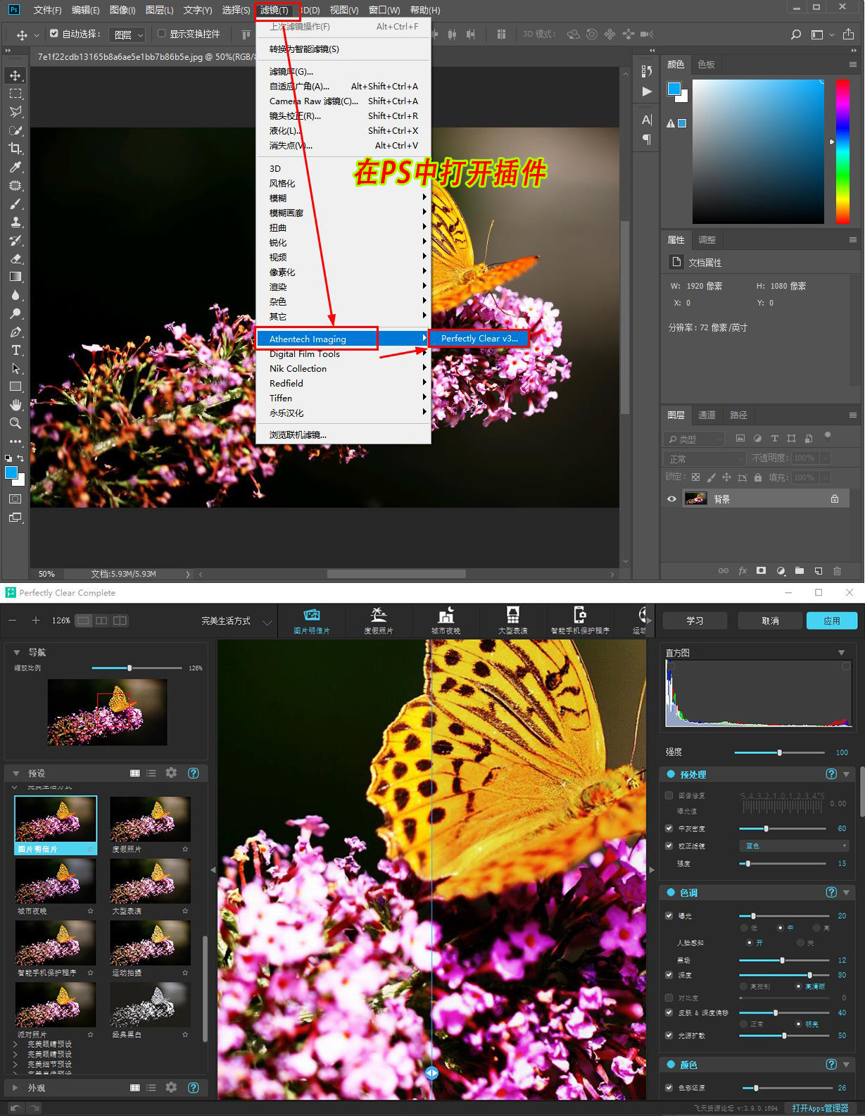Open the 蓝色 filter color dropdown
Image resolution: width=865 pixels, height=1116 pixels.
point(794,846)
